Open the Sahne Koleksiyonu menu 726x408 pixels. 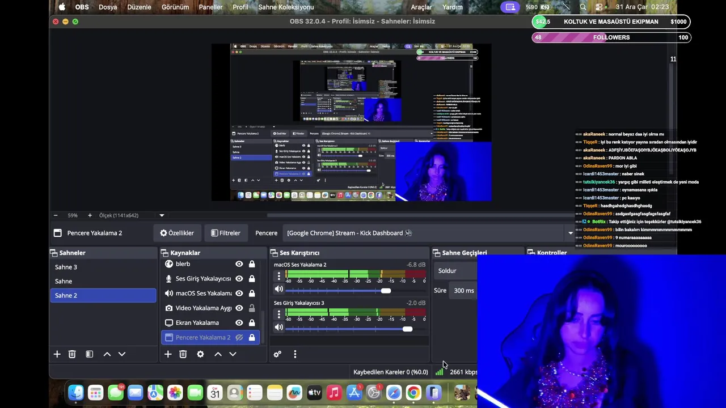286,7
